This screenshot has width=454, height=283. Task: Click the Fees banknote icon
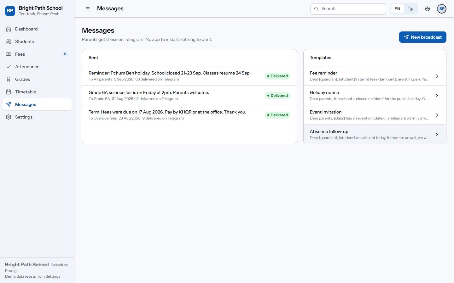(9, 54)
